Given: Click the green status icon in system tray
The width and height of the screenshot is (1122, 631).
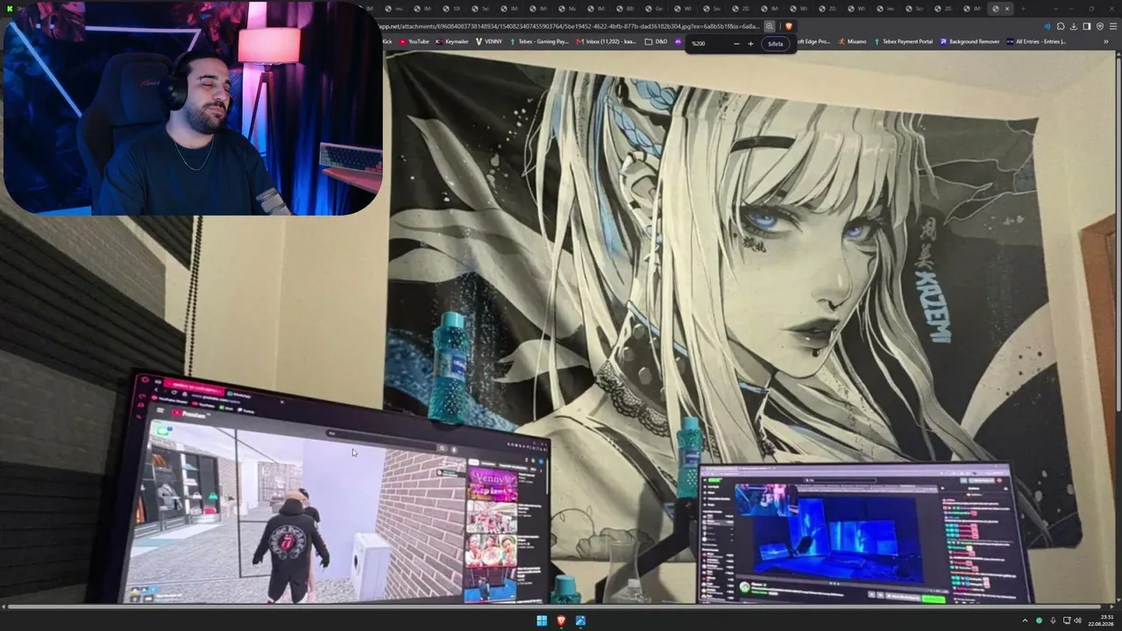Looking at the screenshot, I should pyautogui.click(x=1039, y=621).
